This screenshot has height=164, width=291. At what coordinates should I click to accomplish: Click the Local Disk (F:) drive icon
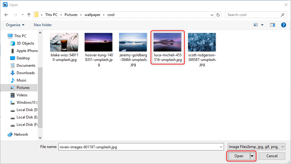(x=12, y=125)
